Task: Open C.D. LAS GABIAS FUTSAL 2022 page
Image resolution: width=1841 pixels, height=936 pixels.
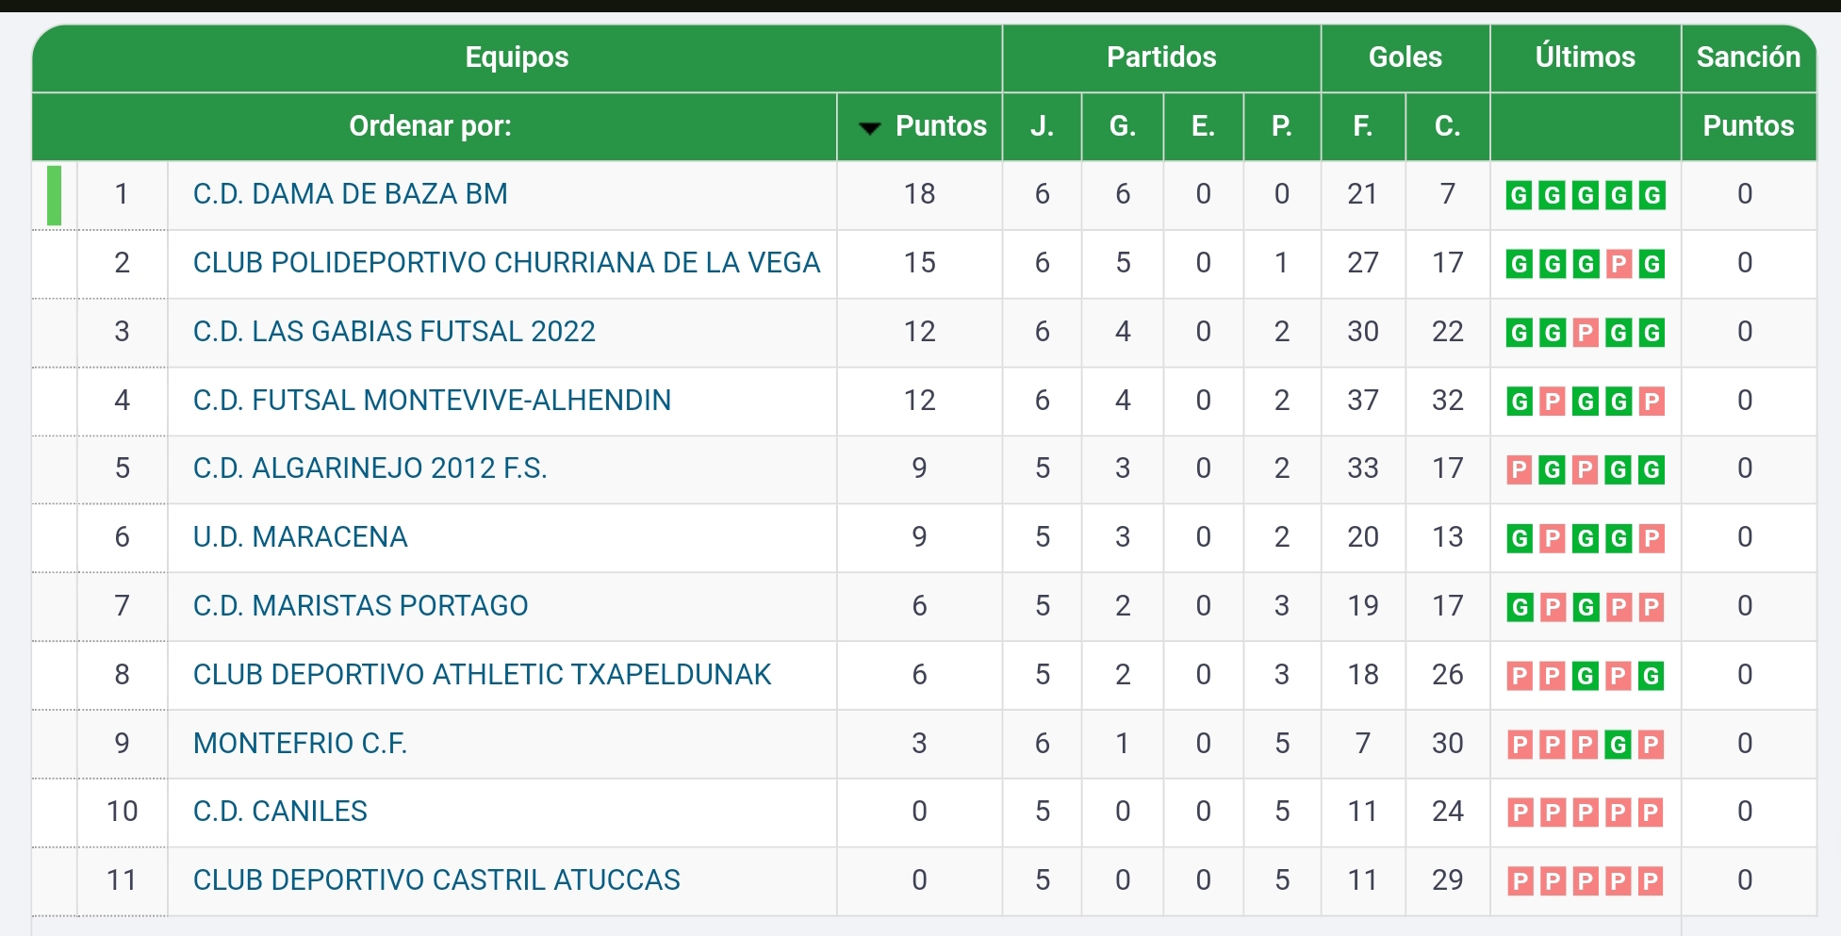Action: pos(394,332)
